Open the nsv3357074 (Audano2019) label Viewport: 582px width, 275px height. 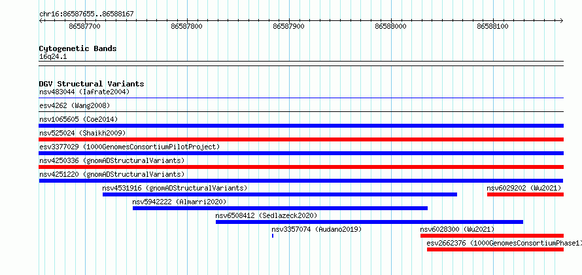coord(317,229)
